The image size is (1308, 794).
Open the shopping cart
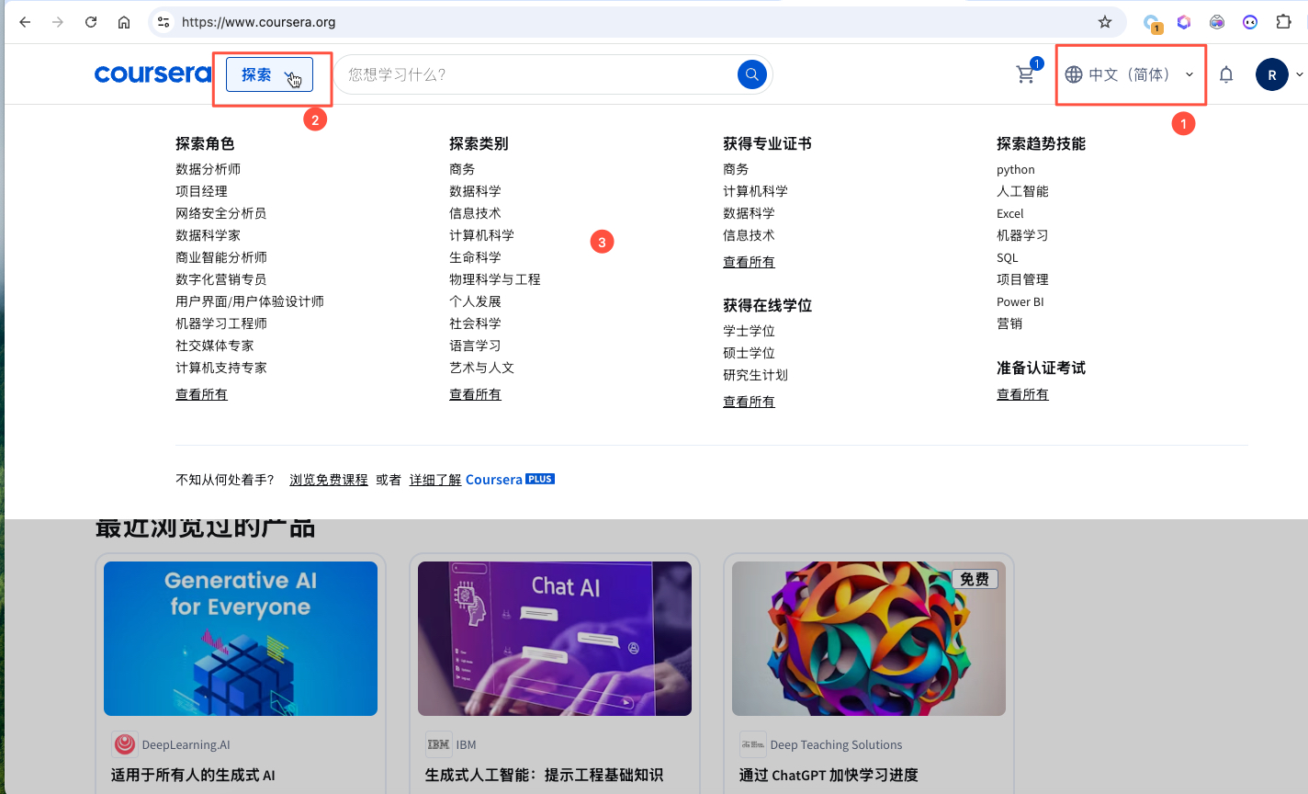pyautogui.click(x=1026, y=74)
